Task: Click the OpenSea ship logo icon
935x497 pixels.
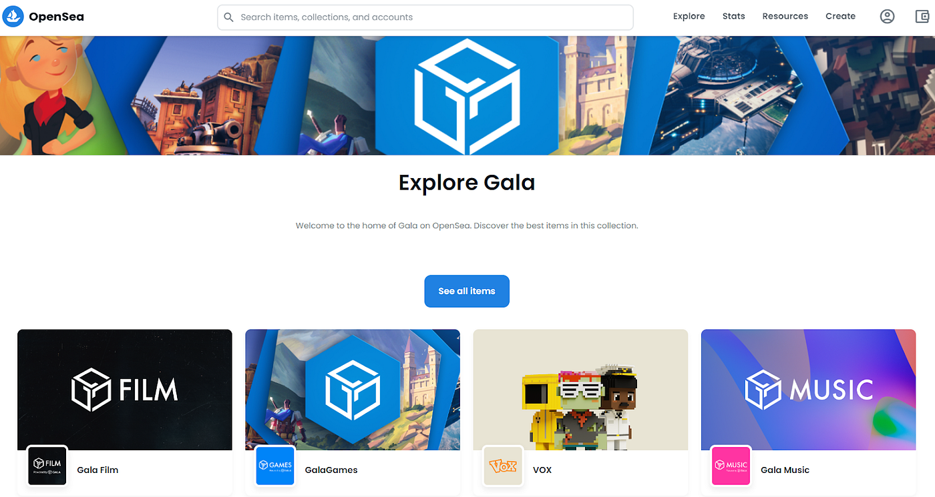Action: coord(13,17)
